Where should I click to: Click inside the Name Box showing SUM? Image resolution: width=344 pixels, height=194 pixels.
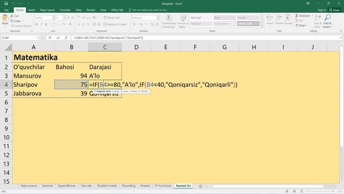point(18,38)
